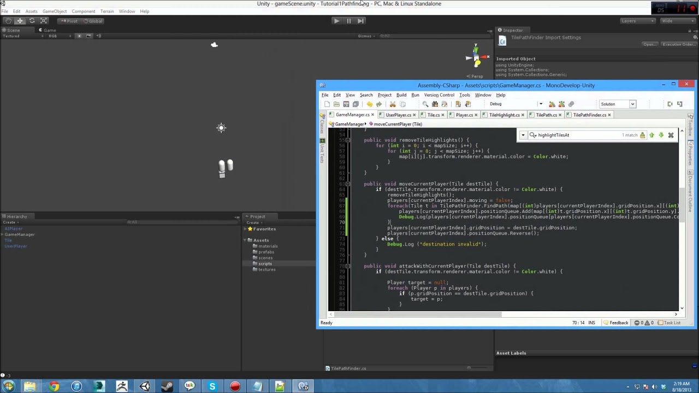Open Solution combo box in MonoDevelop
The image size is (699, 393).
click(618, 104)
